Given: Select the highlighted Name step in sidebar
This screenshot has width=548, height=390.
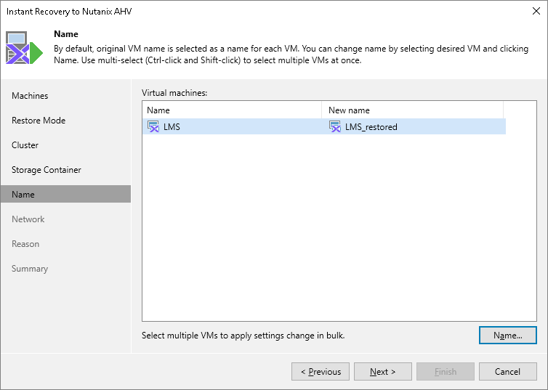Looking at the screenshot, I should tap(23, 195).
